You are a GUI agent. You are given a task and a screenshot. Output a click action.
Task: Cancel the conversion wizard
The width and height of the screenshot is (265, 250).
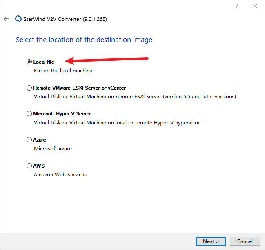tap(245, 241)
